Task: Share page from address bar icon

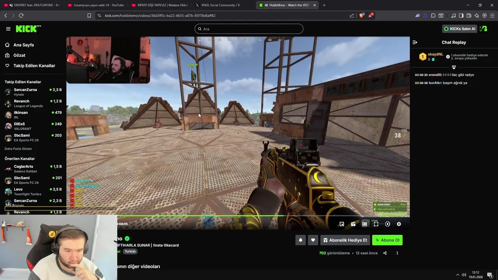Action: click(x=352, y=16)
